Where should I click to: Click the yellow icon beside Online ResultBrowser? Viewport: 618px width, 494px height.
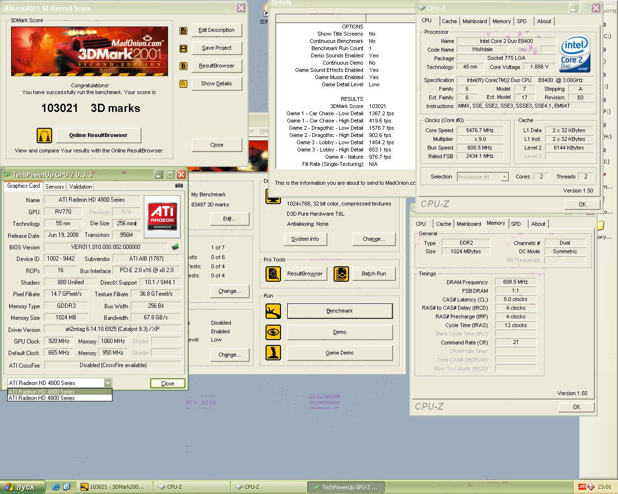[x=44, y=135]
